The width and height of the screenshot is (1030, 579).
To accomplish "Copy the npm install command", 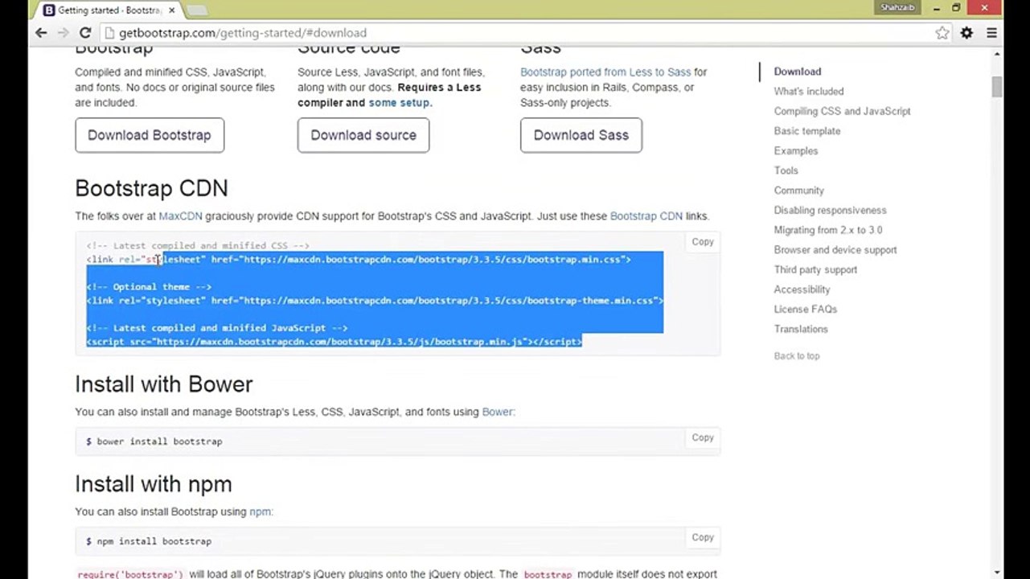I will (x=703, y=537).
